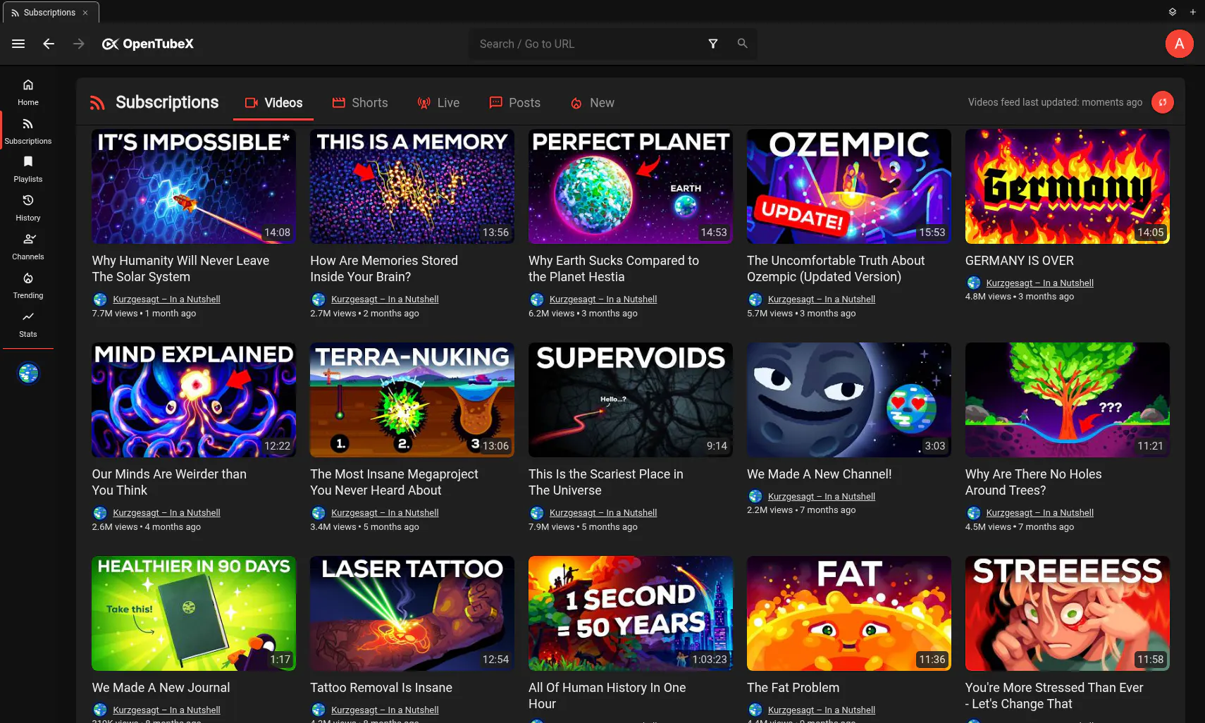Screen dimensions: 1205x723
Task: Open Home in the sidebar
Action: click(28, 92)
